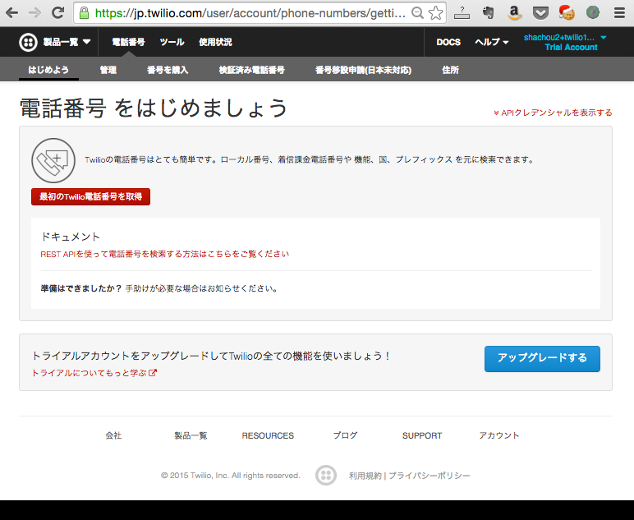Click the question-mark tray extension icon

462,13
